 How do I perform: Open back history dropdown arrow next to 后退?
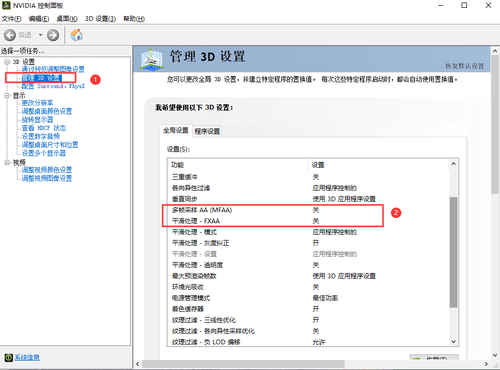point(40,35)
